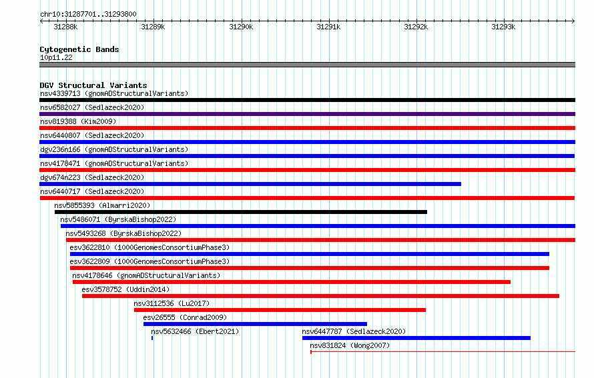The width and height of the screenshot is (594, 378).
Task: Select the black nsv4339713 variant bar
Action: [x=307, y=100]
